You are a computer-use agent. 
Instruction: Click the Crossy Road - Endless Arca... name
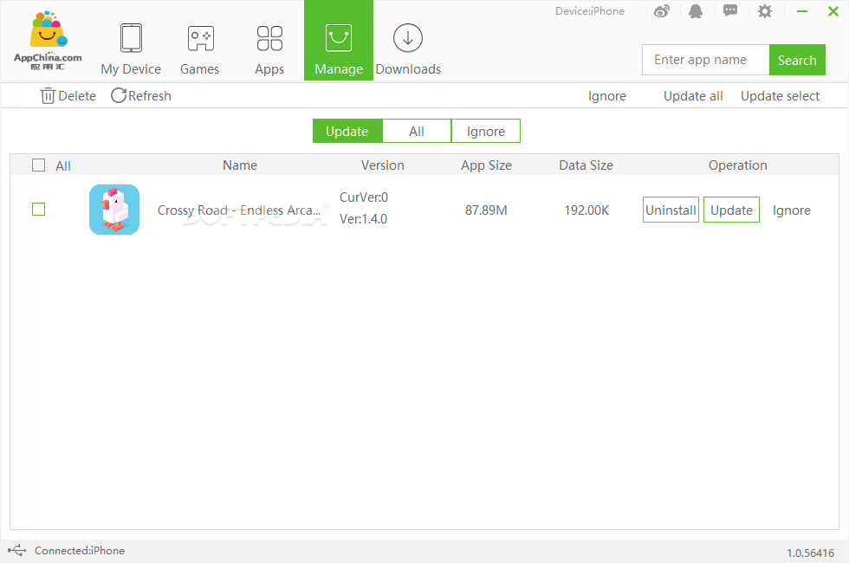tap(239, 210)
